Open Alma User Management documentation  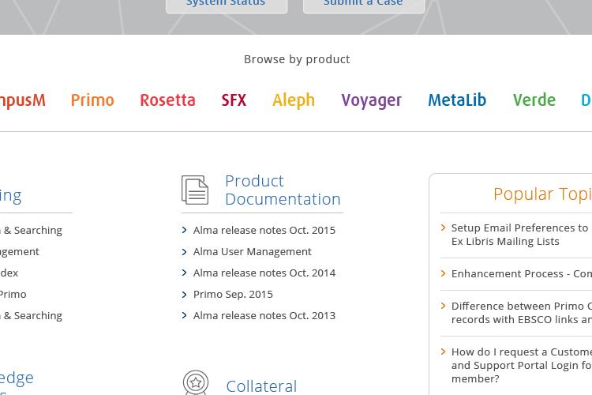click(x=253, y=252)
